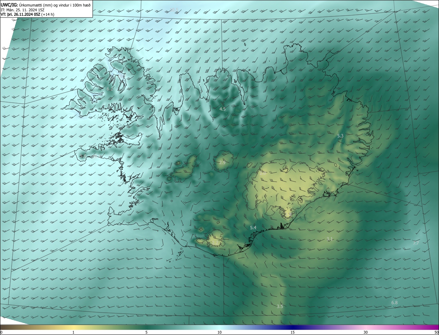439x335 pixels.
Task: Select the 1 tick on the color scale
Action: tap(73, 332)
